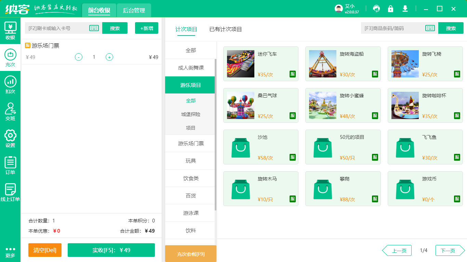Click the customer service headset icon
The height and width of the screenshot is (262, 467).
coord(376,8)
